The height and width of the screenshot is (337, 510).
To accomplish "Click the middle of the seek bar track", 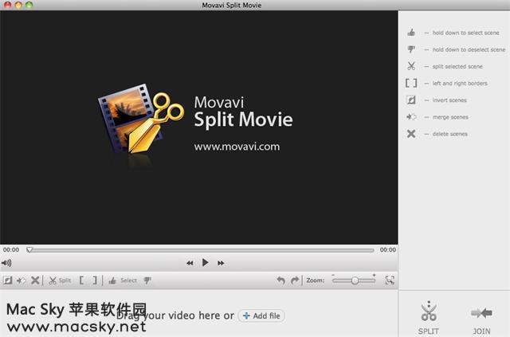I will click(x=202, y=250).
